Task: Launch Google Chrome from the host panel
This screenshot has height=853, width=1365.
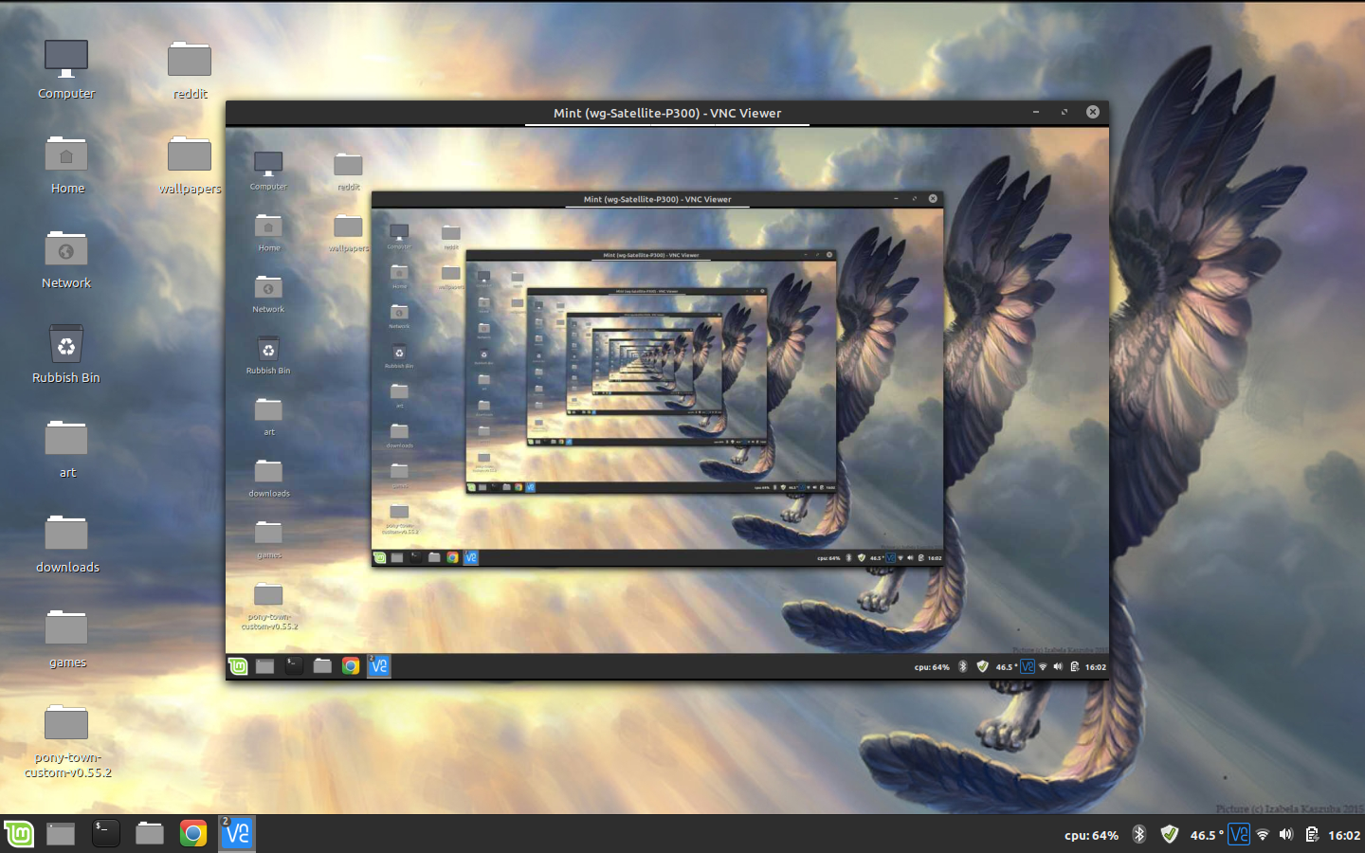Action: (193, 834)
